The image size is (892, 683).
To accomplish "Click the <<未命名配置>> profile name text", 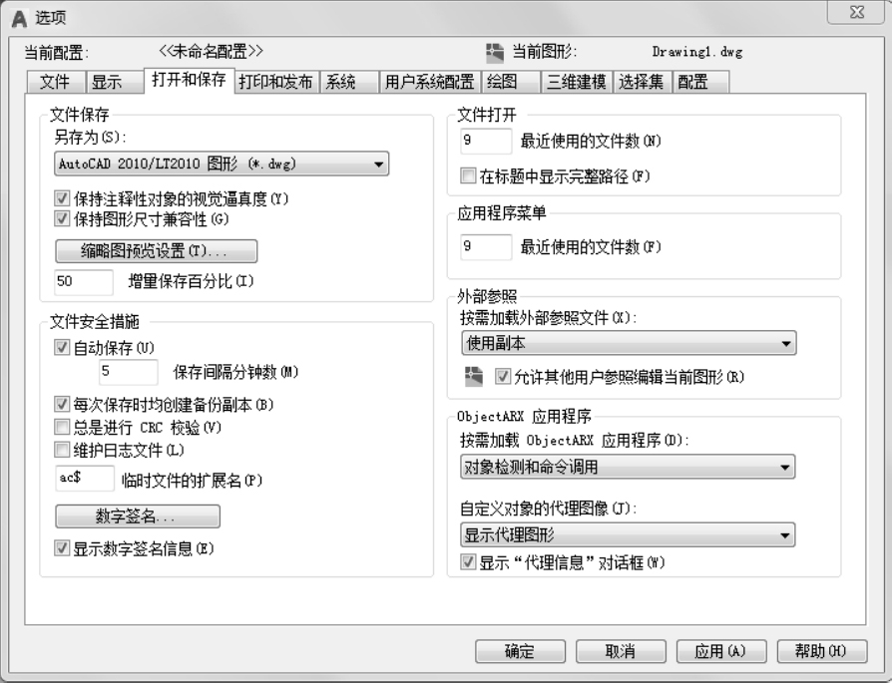I will [x=212, y=52].
